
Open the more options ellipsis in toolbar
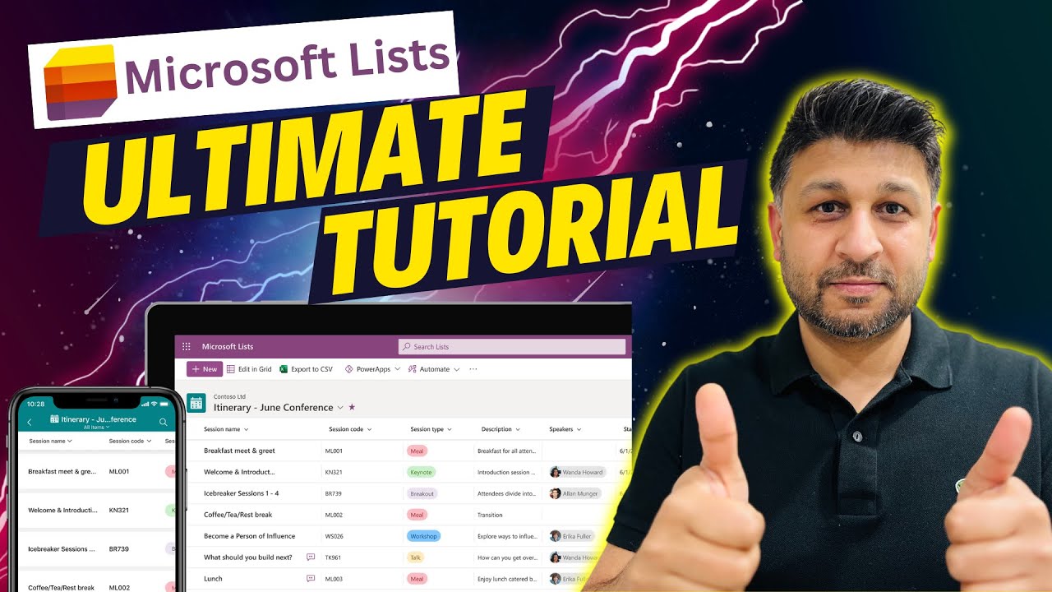click(473, 369)
